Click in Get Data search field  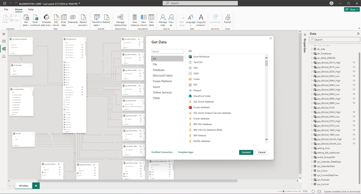[167, 52]
